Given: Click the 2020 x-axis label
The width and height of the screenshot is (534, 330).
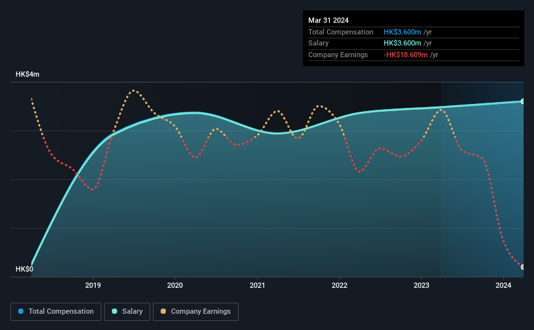Looking at the screenshot, I should (175, 285).
